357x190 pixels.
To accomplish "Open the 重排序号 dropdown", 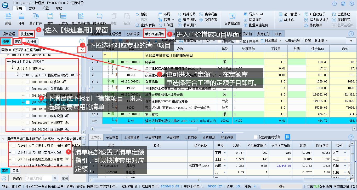I will pos(199,41).
